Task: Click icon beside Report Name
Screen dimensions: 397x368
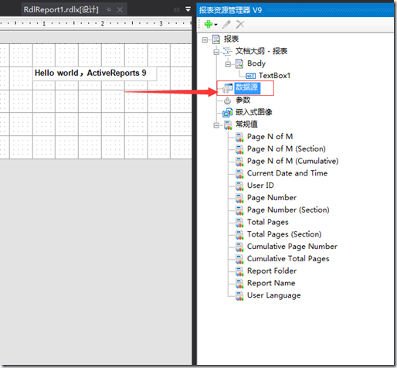Action: point(239,284)
